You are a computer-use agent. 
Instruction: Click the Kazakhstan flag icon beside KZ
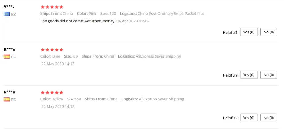click(7, 14)
